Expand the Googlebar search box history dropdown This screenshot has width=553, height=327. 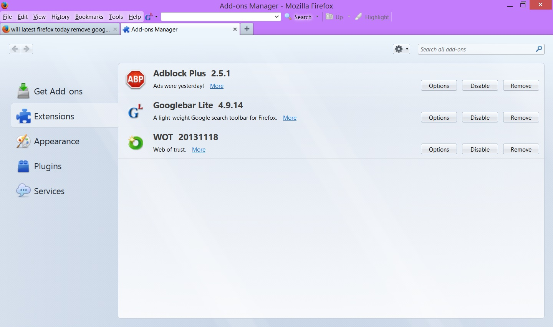pyautogui.click(x=276, y=17)
